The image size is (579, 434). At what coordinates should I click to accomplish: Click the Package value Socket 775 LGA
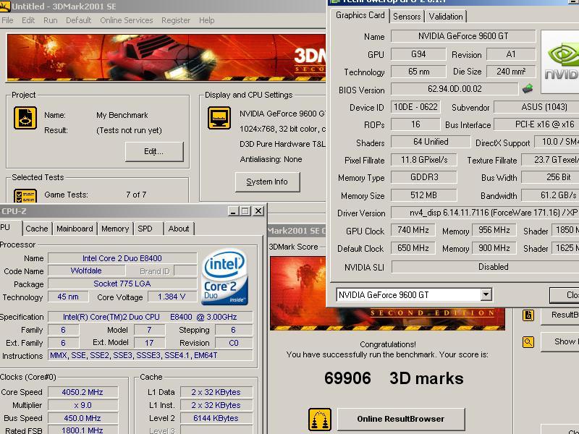click(122, 284)
